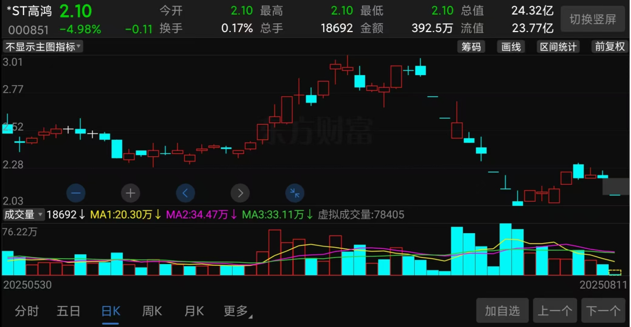Go to previous stock with 上一个
Viewport: 631px width, 327px height.
pos(555,311)
